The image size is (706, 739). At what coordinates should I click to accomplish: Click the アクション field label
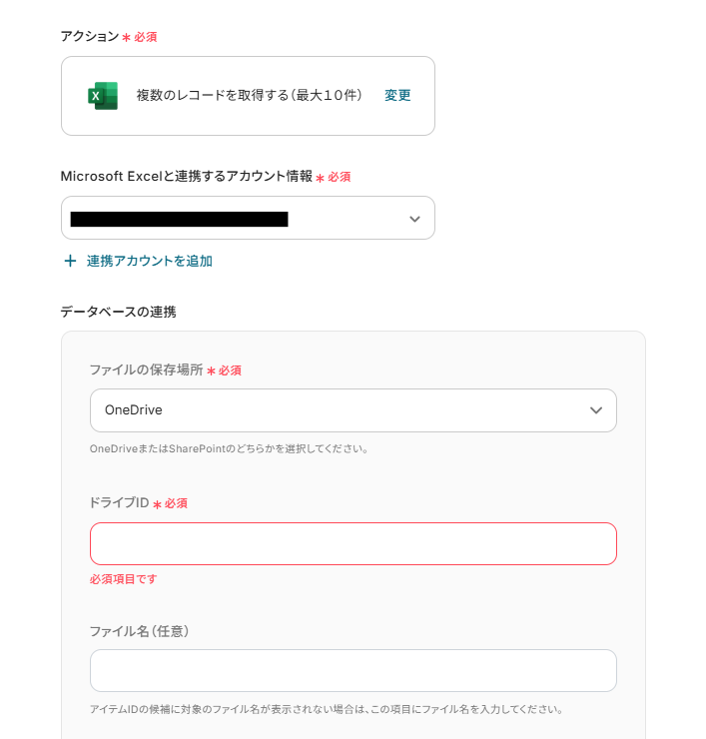pyautogui.click(x=90, y=37)
